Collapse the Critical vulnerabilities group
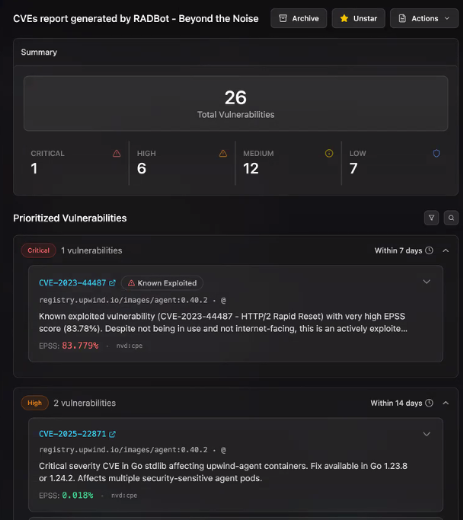This screenshot has height=520, width=463. point(445,250)
